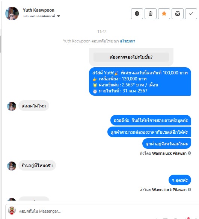Click the จ.อุดรค่ะ message bubble
Screen dimensions: 199x219
pyautogui.click(x=180, y=180)
